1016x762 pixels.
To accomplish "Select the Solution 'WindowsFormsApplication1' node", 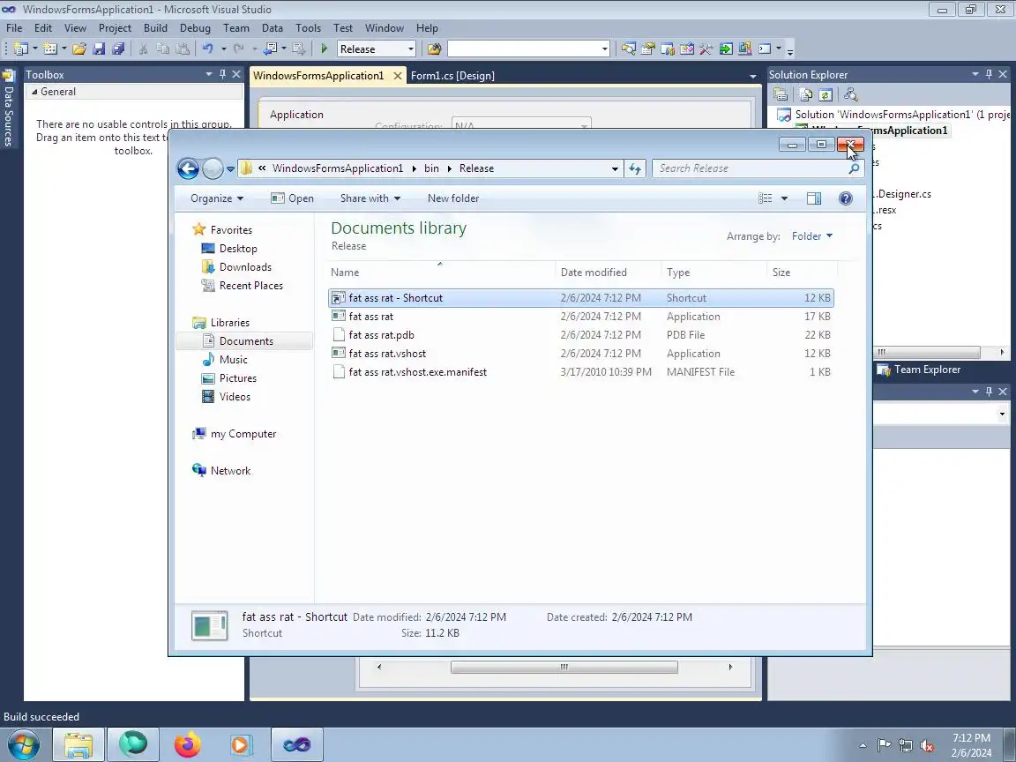I will pyautogui.click(x=895, y=115).
